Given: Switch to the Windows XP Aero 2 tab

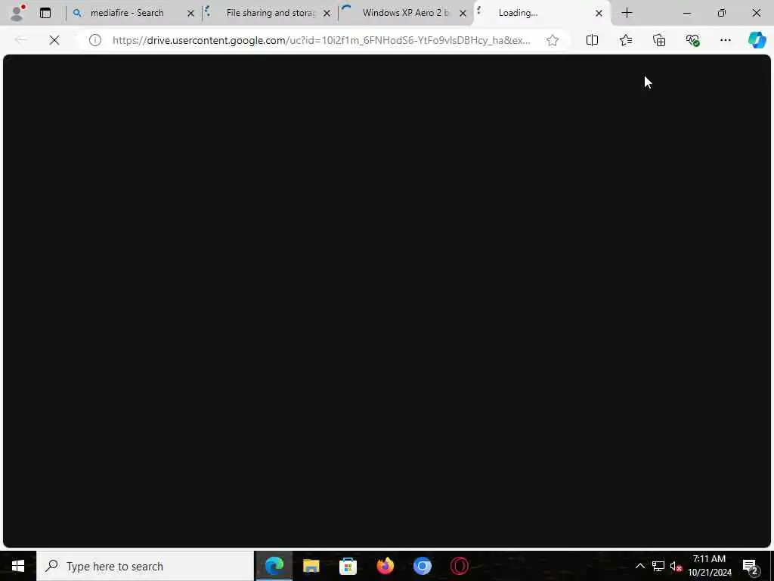Looking at the screenshot, I should [405, 13].
